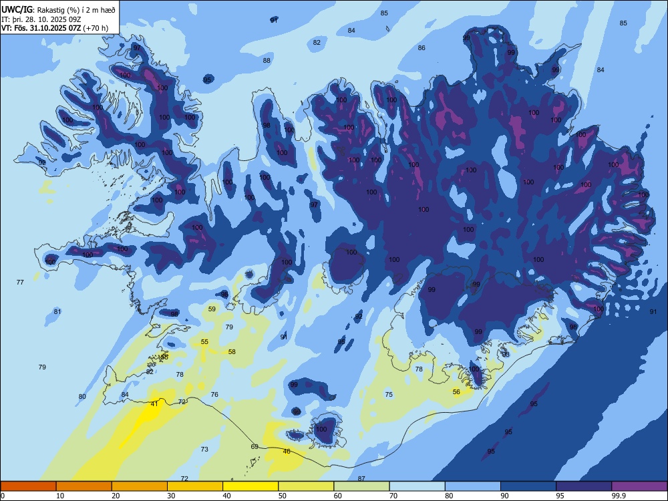Image resolution: width=668 pixels, height=501 pixels.
Task: Click the map title 'Rakastig (%) í 2 m hæð'
Action: 76,9
